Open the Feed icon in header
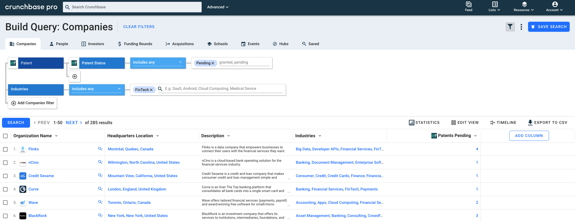Screen dimensions: 575x222 coord(468,7)
